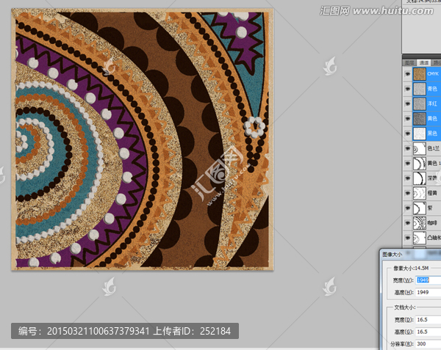441x350 pixels.
Task: Click the document 宽度(D) field showing 16.5
Action: pos(429,319)
